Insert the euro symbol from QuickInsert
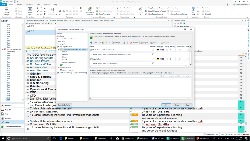The height and width of the screenshot is (141, 250). point(81,8)
